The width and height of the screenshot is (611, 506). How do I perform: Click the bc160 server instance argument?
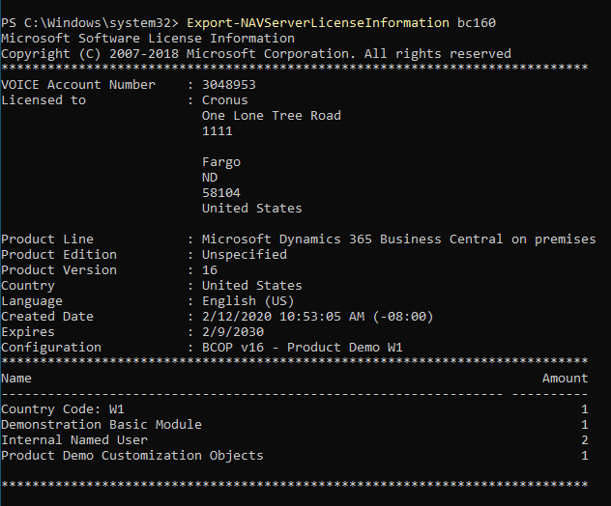(477, 23)
